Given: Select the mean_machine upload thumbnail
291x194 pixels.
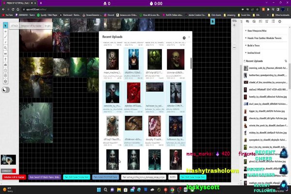Looking at the screenshot, I should [113, 59].
